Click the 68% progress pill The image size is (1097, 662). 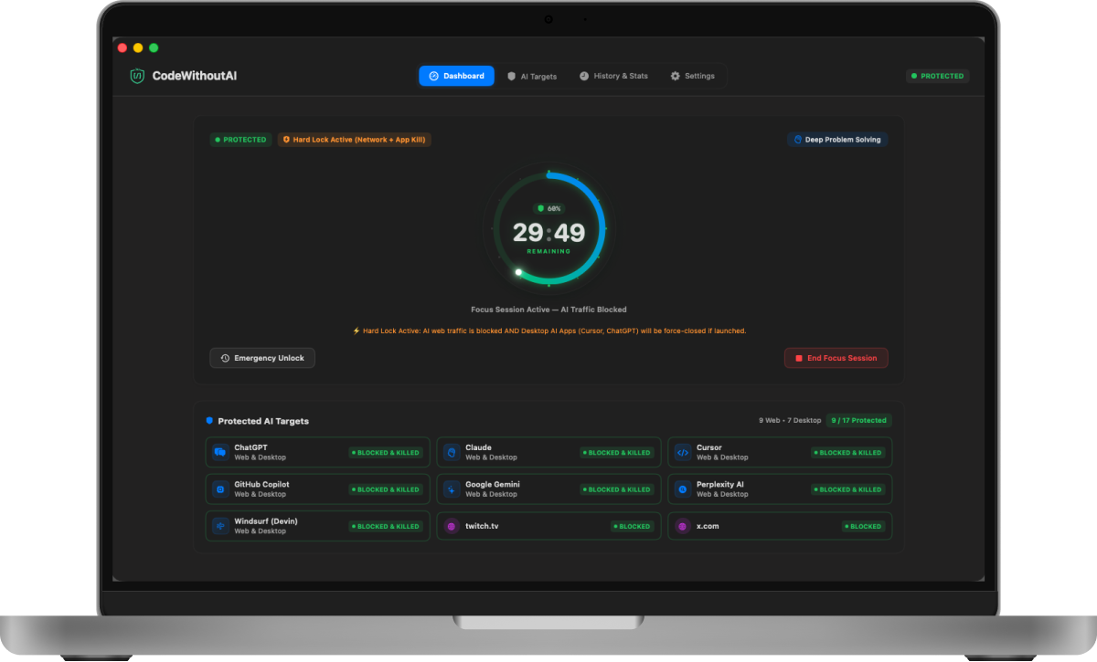tap(548, 208)
